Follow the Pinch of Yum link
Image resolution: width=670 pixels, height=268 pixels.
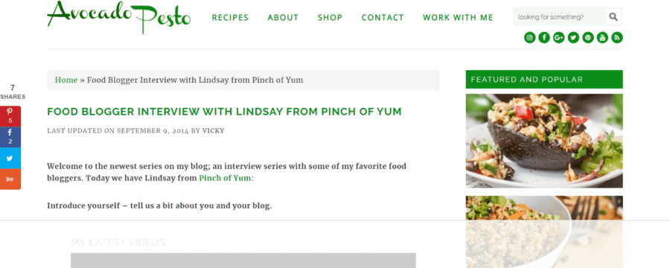pyautogui.click(x=225, y=178)
